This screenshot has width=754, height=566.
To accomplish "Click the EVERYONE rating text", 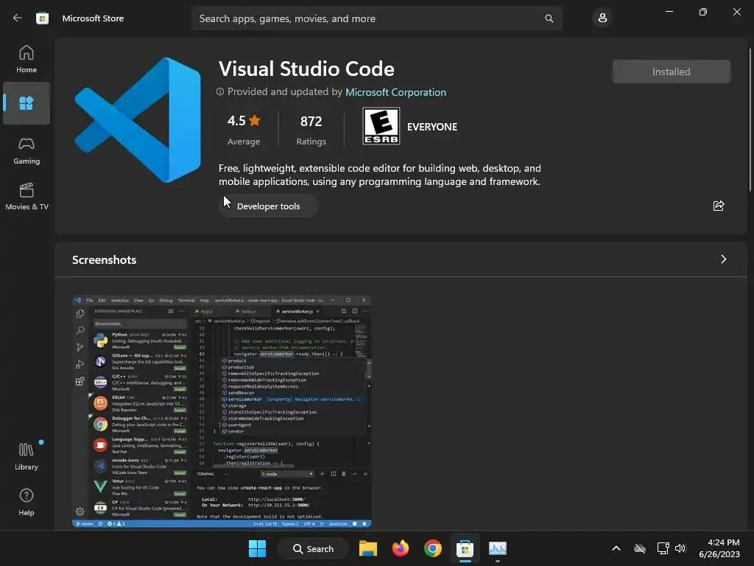I will [x=431, y=127].
